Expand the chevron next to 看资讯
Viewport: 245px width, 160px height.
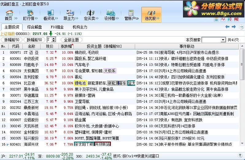(56, 18)
